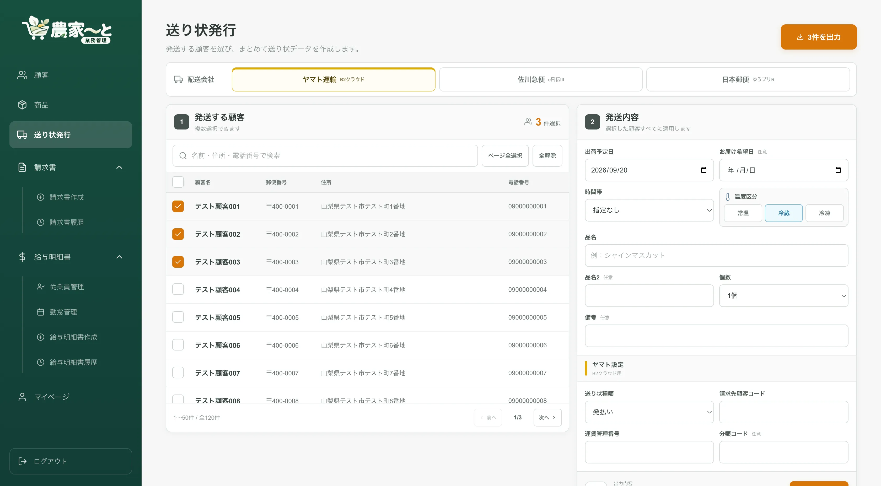Select 冷凍 temperature option
The height and width of the screenshot is (486, 881).
coord(824,213)
